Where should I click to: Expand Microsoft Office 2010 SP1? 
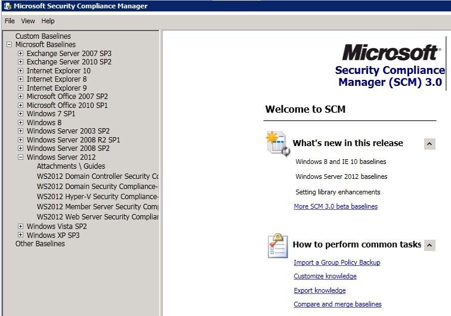pos(20,106)
